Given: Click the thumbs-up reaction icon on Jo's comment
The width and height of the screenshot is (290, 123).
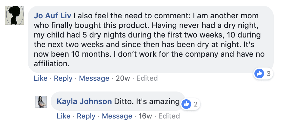Looking at the screenshot, I should (259, 73).
